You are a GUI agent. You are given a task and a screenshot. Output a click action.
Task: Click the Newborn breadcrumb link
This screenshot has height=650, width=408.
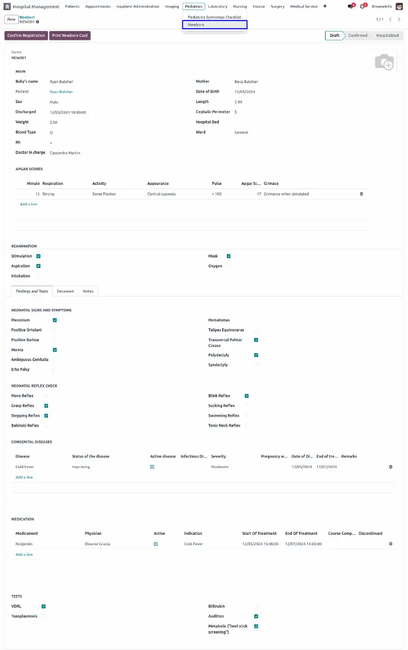(x=27, y=18)
